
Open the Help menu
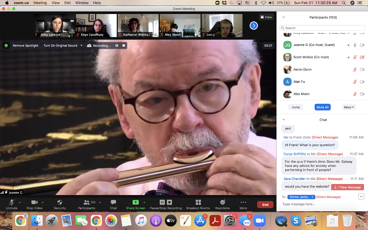tap(97, 3)
